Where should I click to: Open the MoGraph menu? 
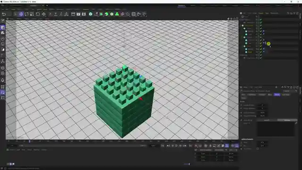pyautogui.click(x=60, y=9)
